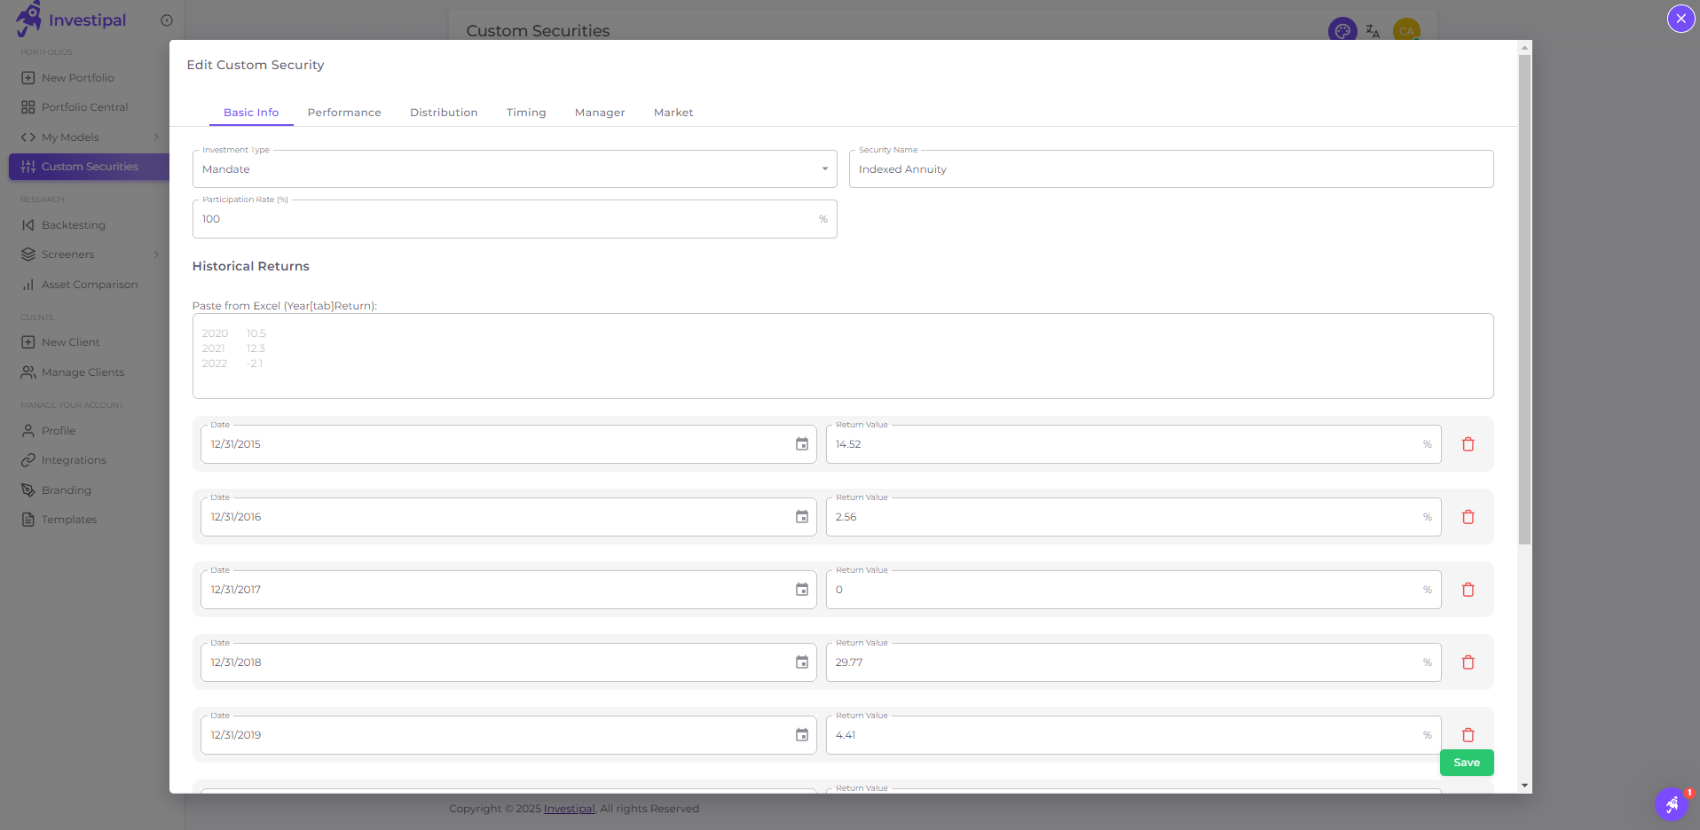Viewport: 1700px width, 830px height.
Task: Open Backtesting from the sidebar
Action: tap(71, 224)
